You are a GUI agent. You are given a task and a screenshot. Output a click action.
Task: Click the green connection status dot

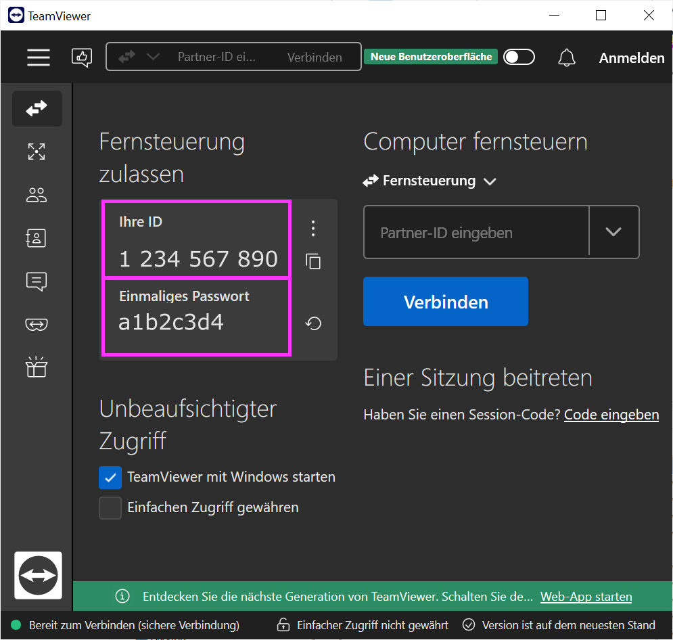pos(16,624)
